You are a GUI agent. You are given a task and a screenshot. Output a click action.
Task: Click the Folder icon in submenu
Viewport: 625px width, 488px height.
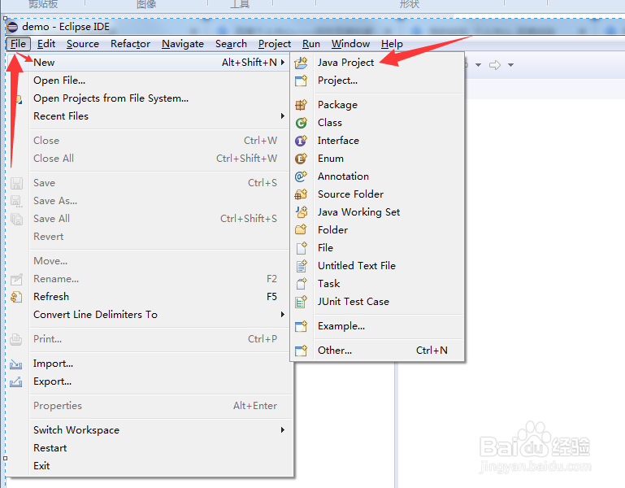tap(301, 230)
